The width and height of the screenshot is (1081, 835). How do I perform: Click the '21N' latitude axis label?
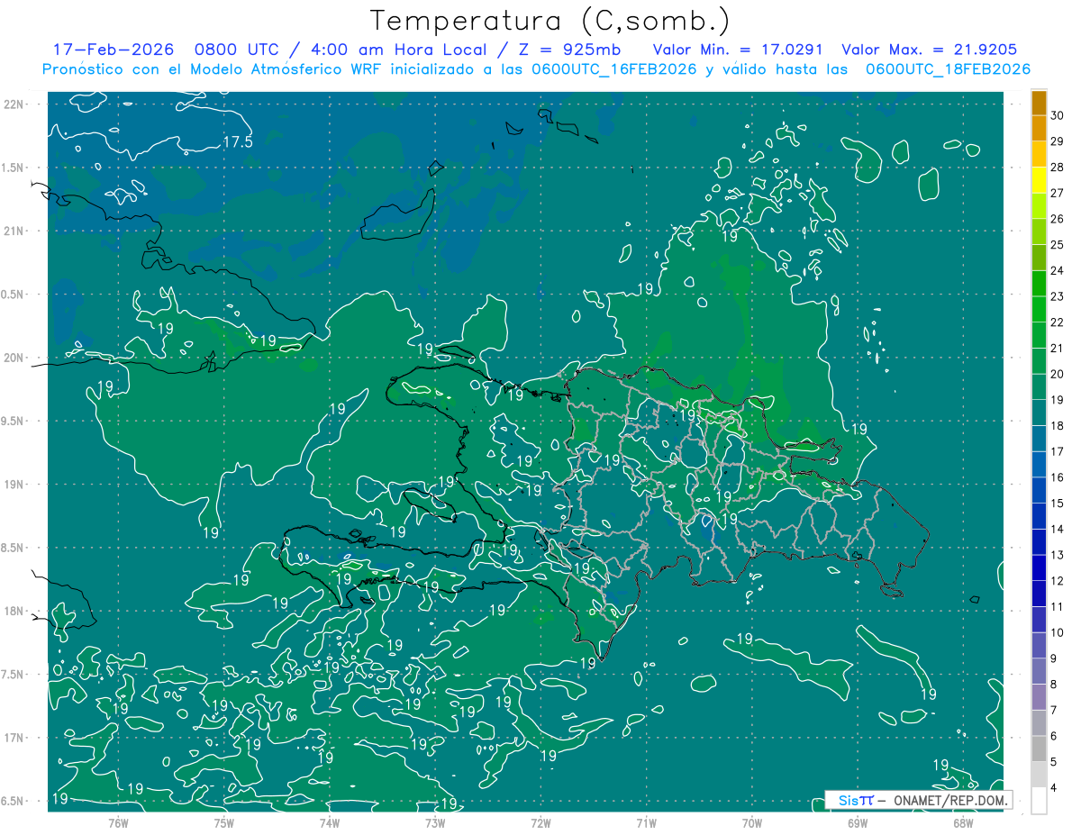14,231
